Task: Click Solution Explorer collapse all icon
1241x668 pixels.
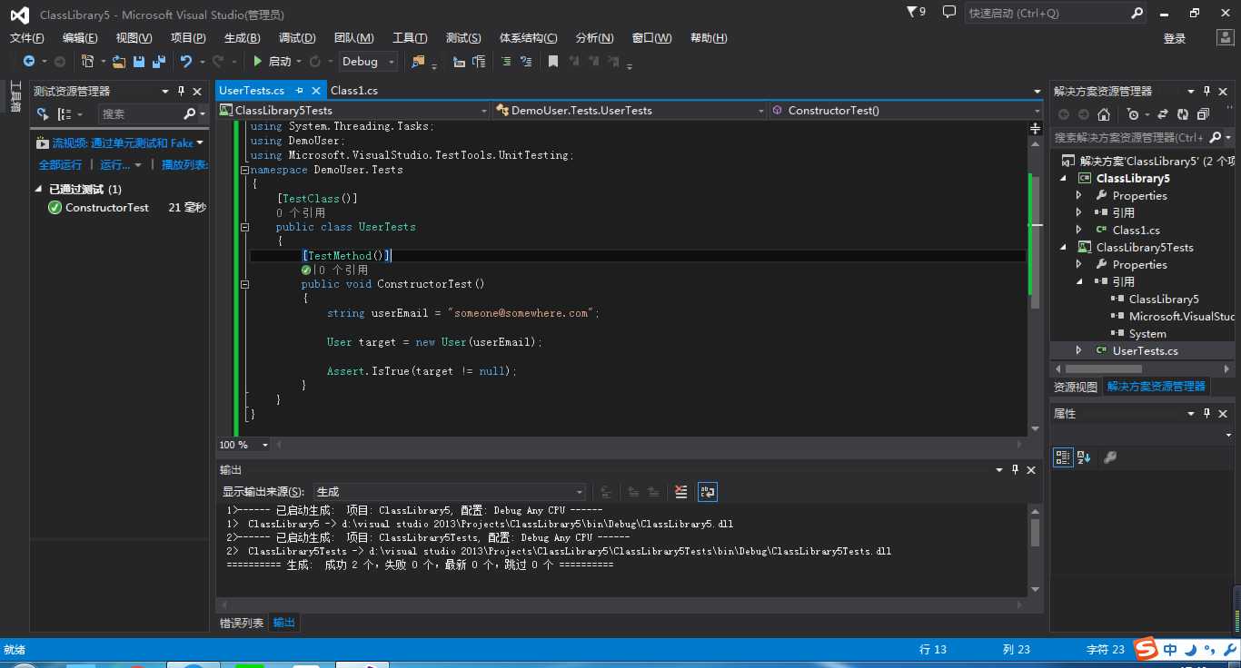Action: click(x=1203, y=114)
